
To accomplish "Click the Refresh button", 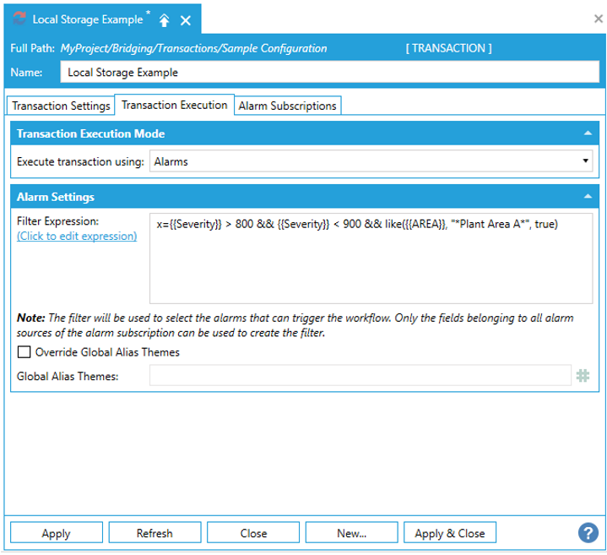I will click(x=154, y=533).
